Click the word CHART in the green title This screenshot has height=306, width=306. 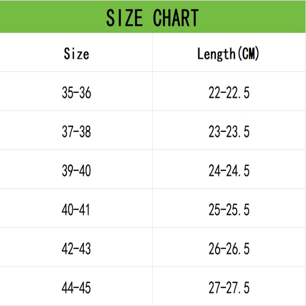(x=176, y=17)
